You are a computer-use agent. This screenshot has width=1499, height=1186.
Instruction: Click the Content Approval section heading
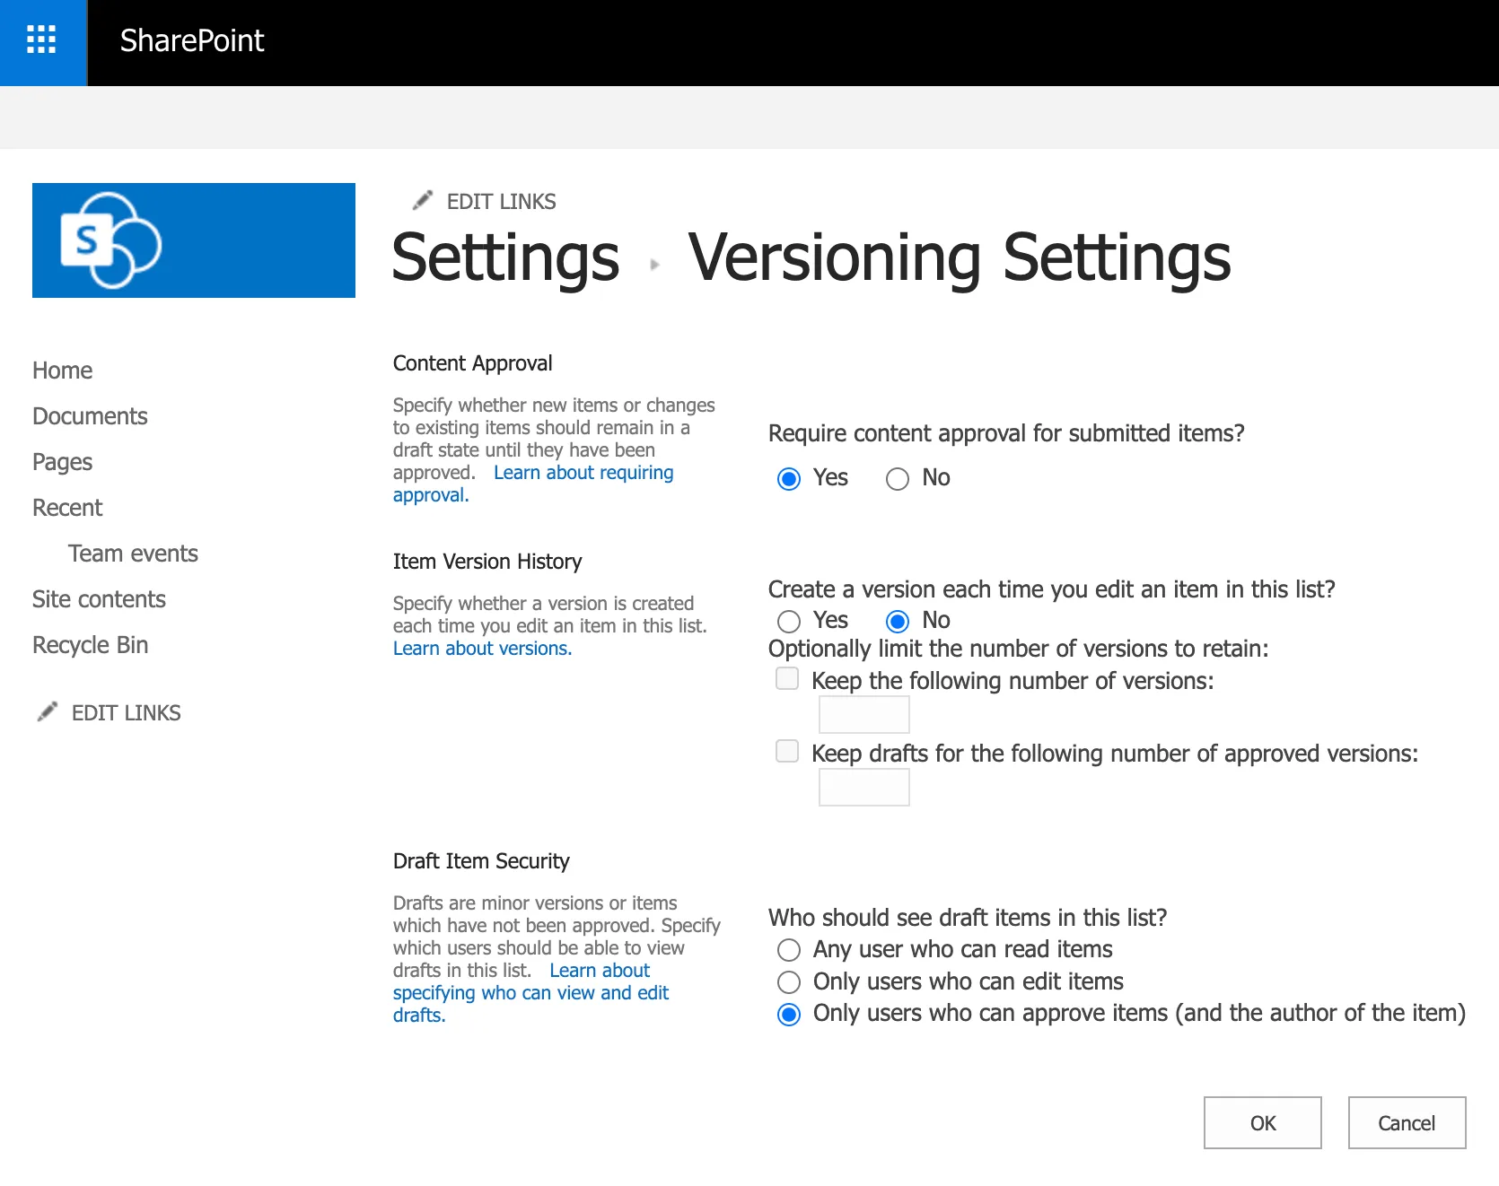tap(472, 363)
